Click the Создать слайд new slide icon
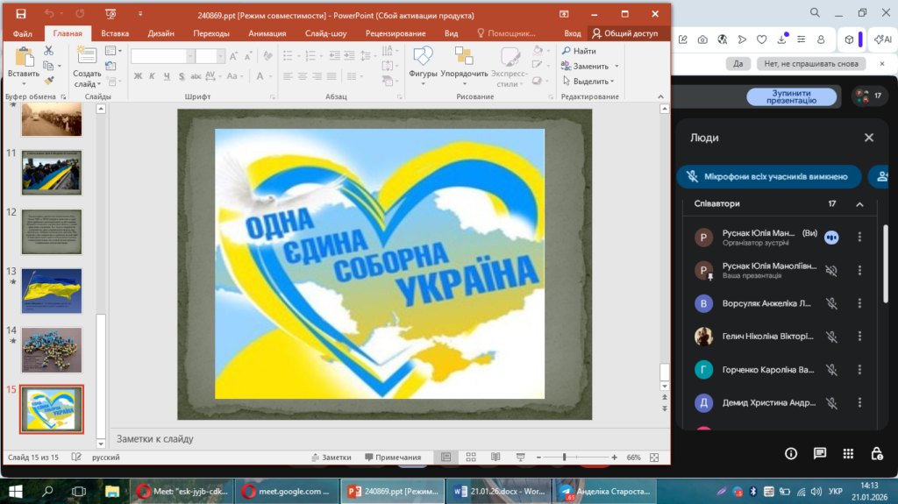Image resolution: width=898 pixels, height=504 pixels. [87, 57]
